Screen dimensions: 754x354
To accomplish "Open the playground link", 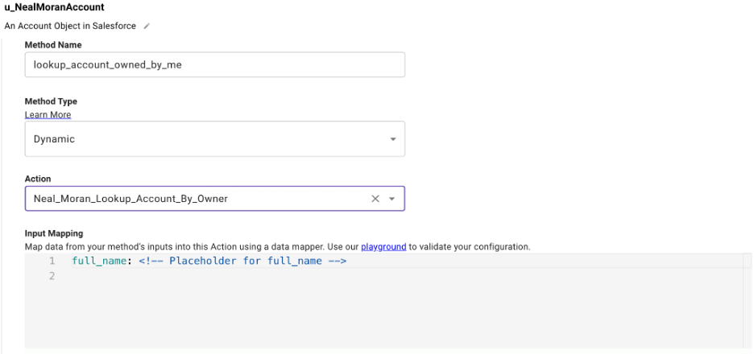I will pos(383,247).
